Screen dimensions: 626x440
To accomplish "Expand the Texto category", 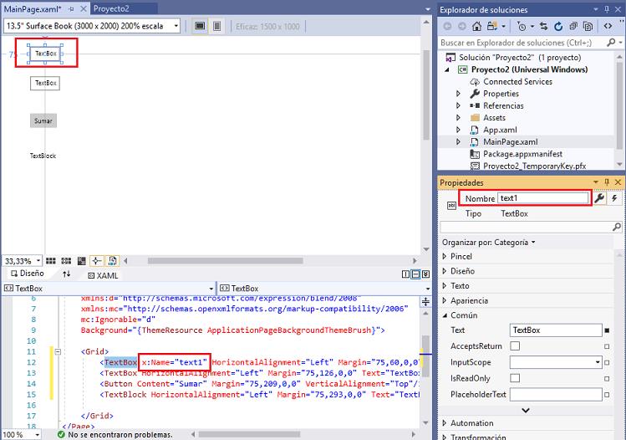I will point(445,286).
